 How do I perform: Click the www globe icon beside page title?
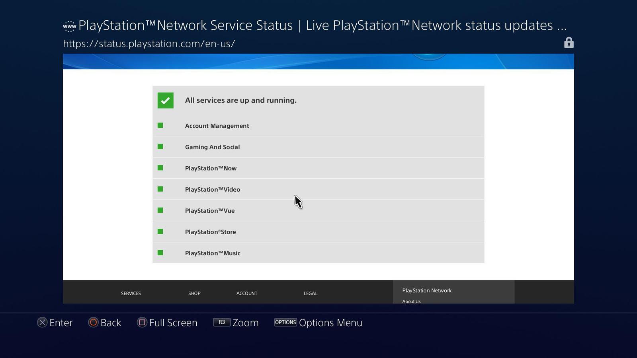[69, 27]
